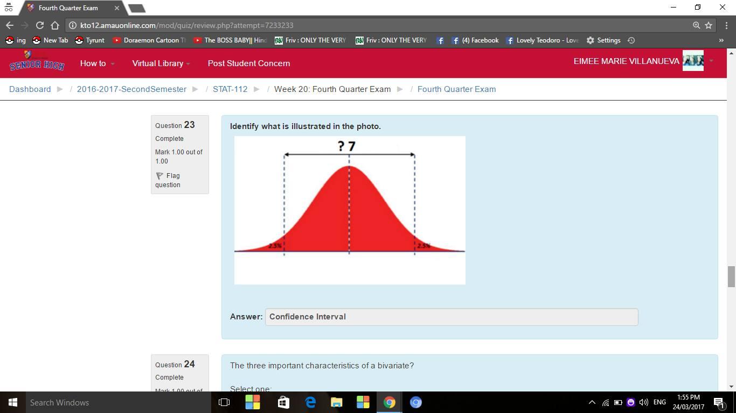Open the Facebook icon-only bookmark
Screen dimensions: 736x413
click(440, 40)
